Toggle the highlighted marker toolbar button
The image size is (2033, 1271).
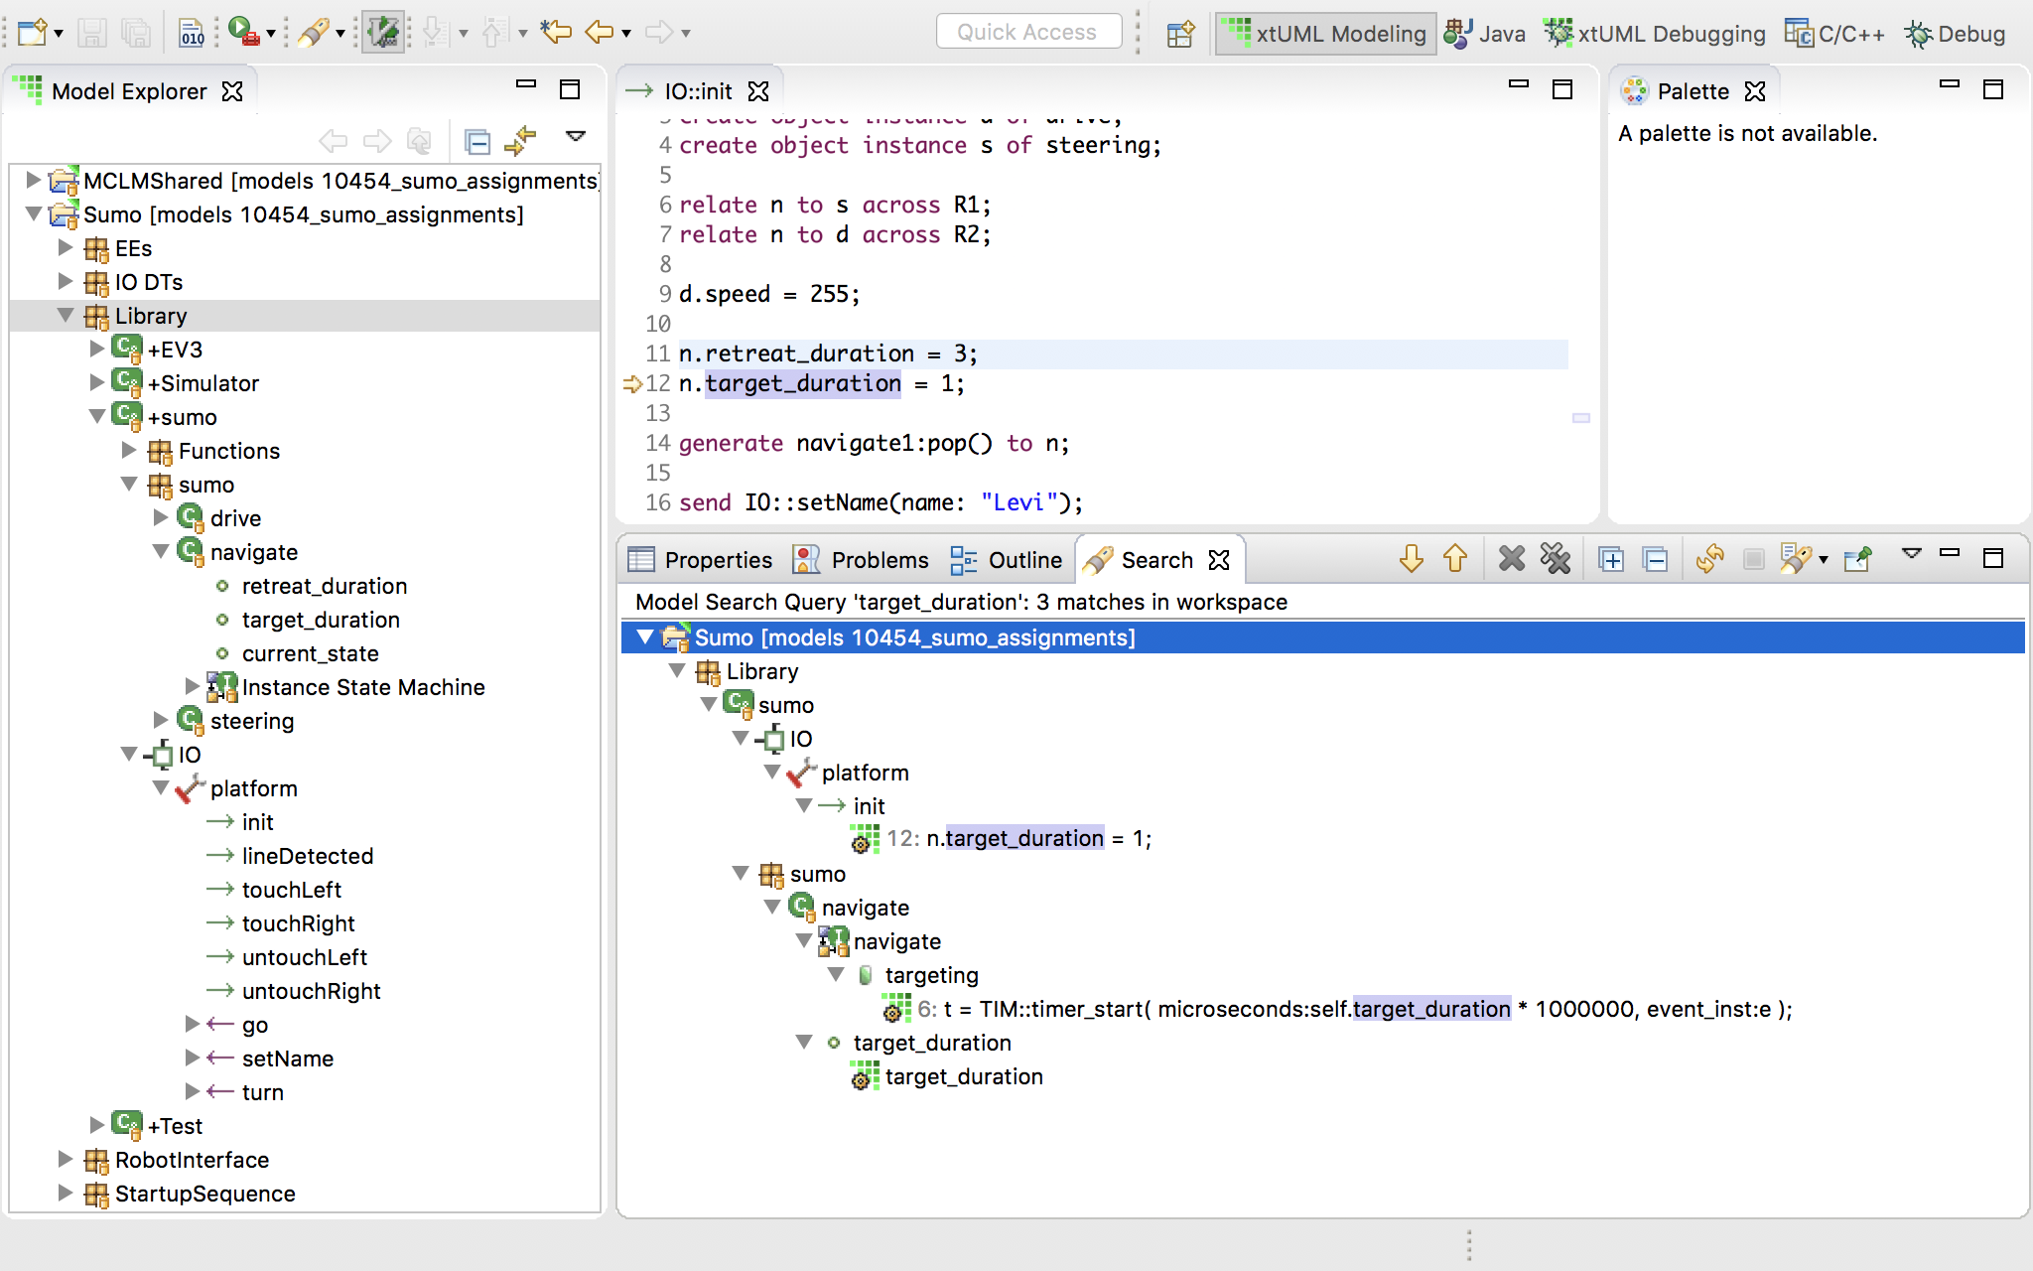click(383, 33)
